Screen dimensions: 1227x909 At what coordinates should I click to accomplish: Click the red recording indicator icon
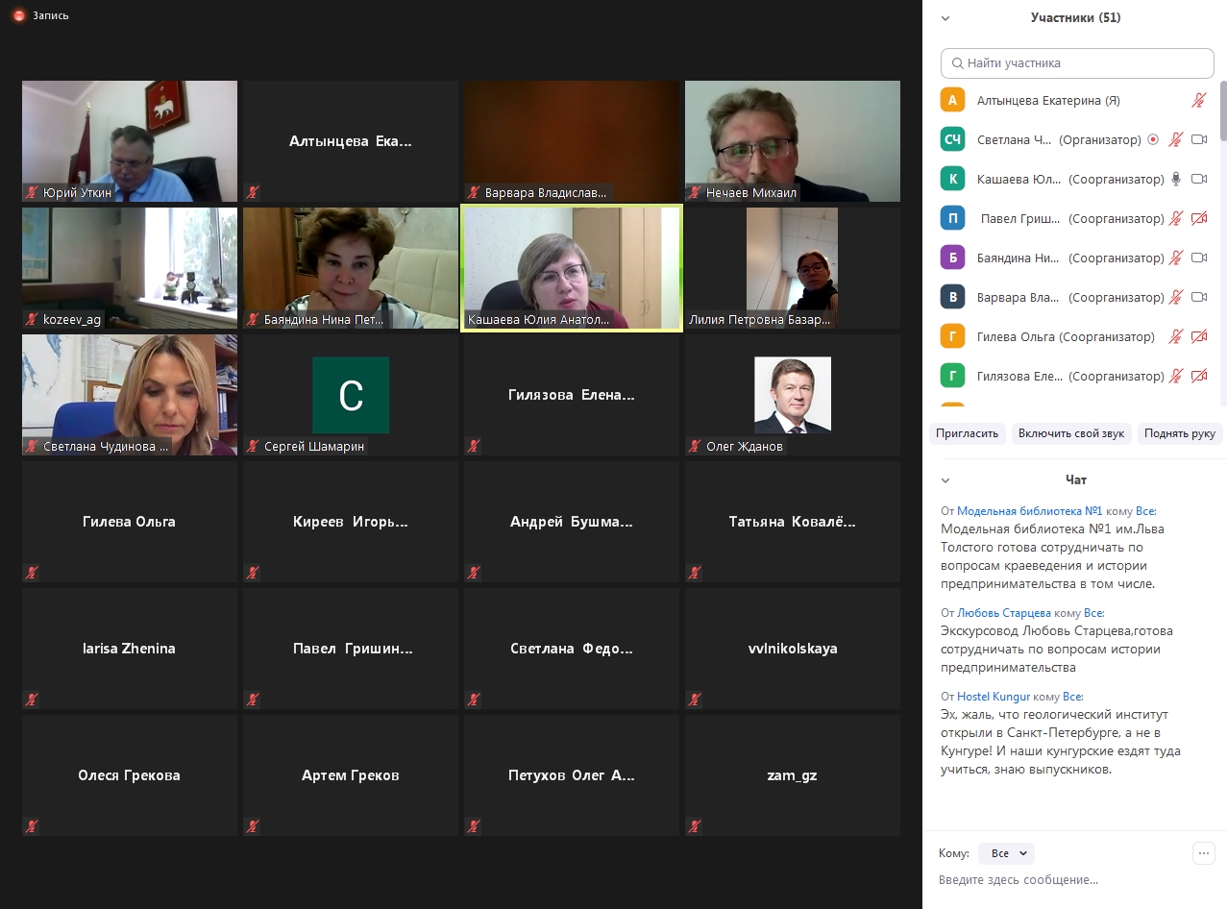pyautogui.click(x=18, y=15)
